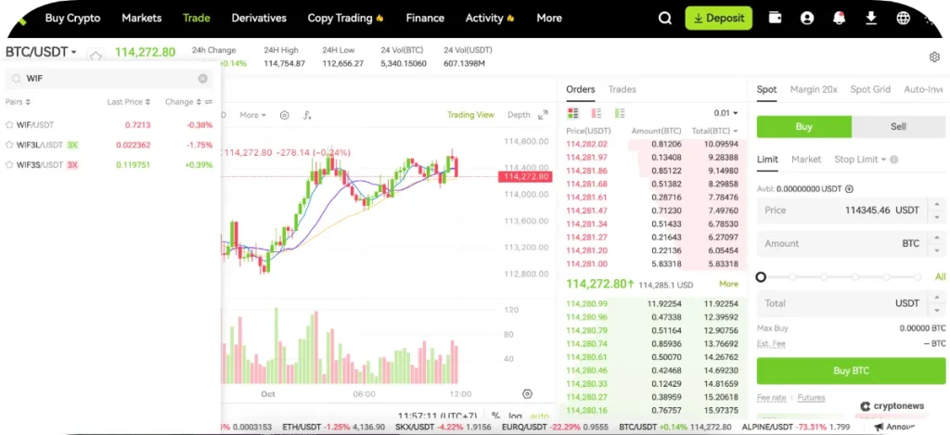Viewport: 950px width, 435px height.
Task: Open the 0.01 price precision dropdown
Action: pyautogui.click(x=726, y=113)
